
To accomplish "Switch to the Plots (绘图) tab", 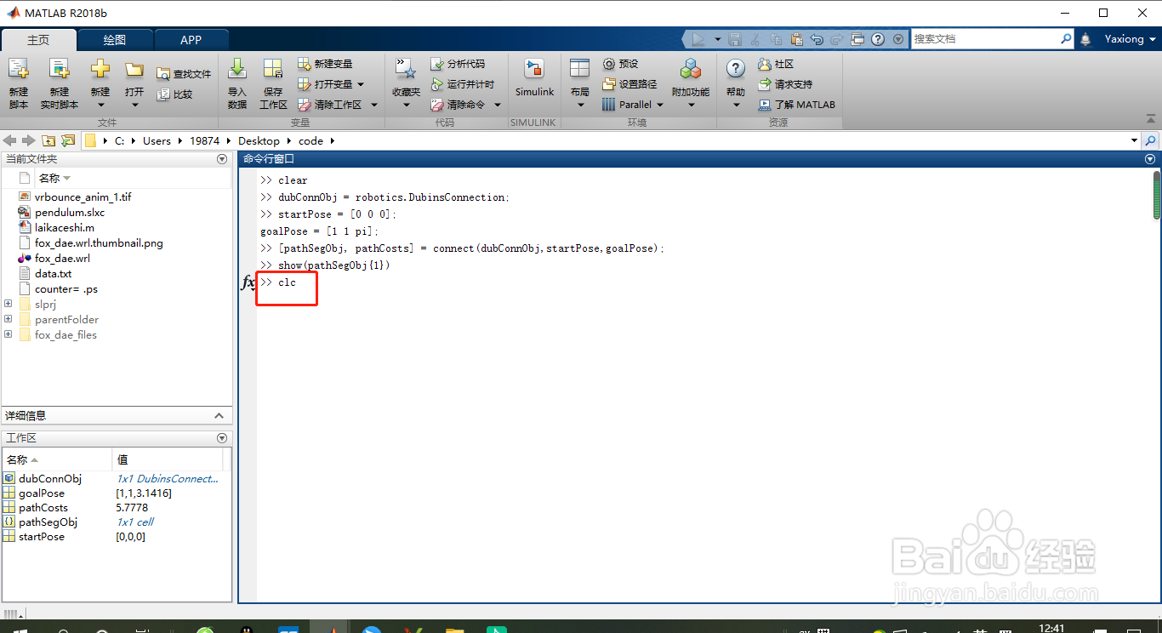I will [x=115, y=40].
